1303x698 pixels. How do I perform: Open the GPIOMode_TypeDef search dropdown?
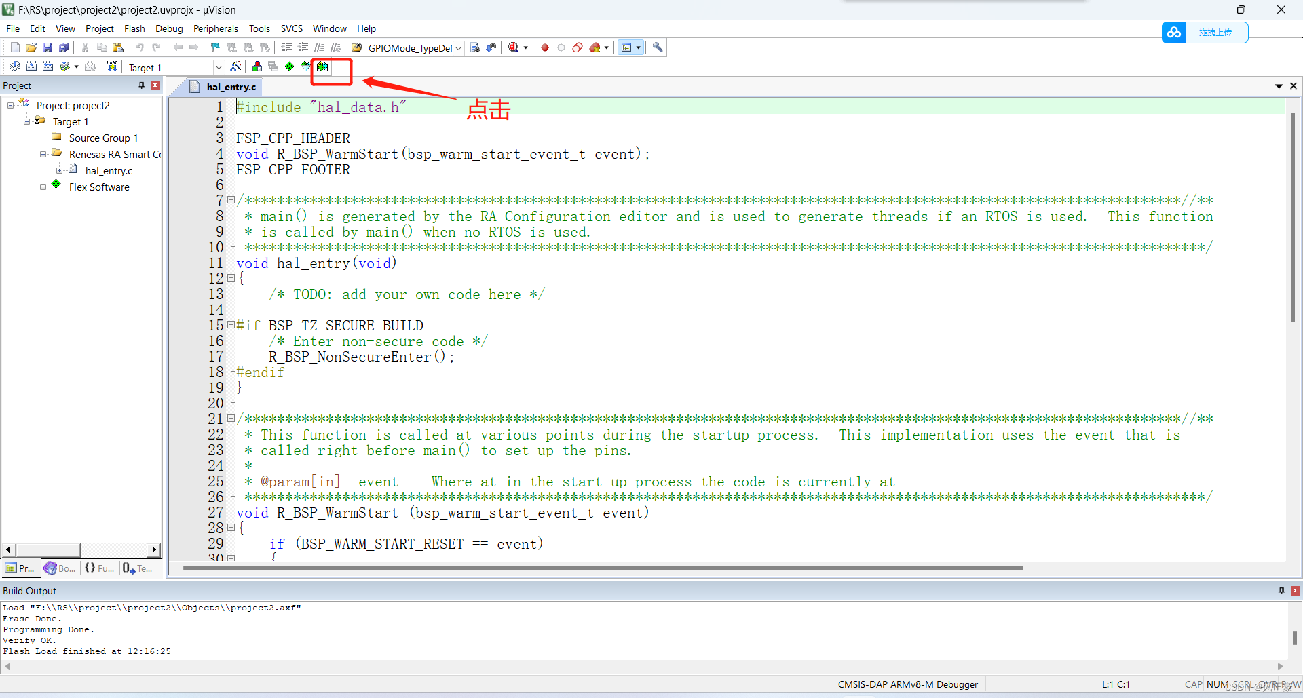(x=459, y=48)
